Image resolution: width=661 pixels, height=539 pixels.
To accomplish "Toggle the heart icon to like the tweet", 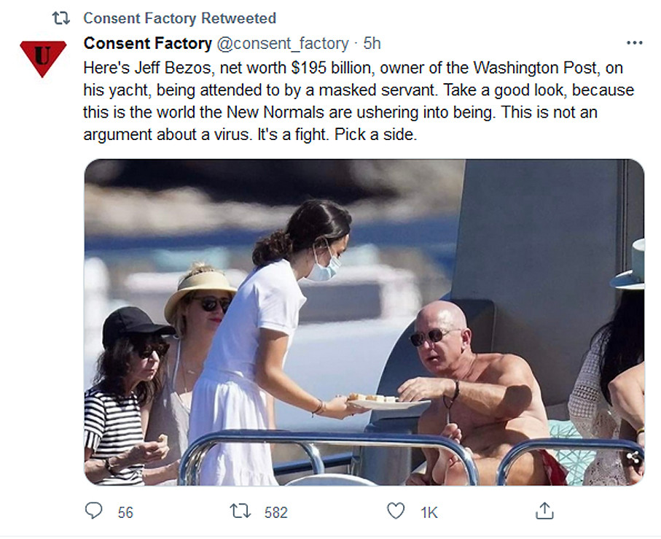I will [395, 511].
